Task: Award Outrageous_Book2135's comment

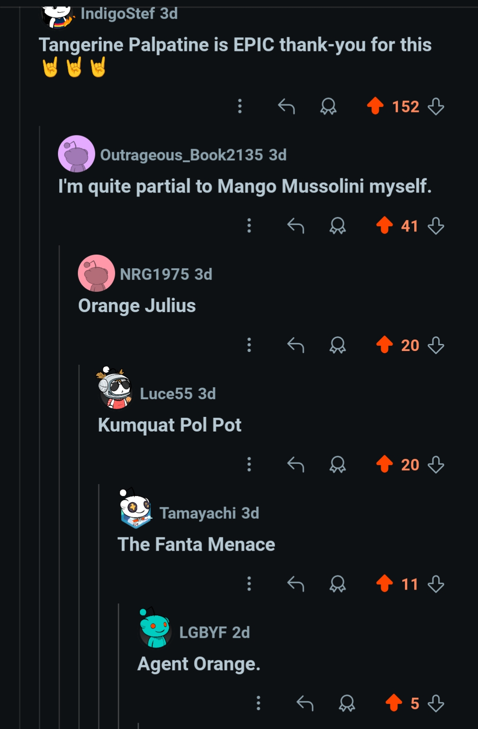Action: tap(338, 226)
